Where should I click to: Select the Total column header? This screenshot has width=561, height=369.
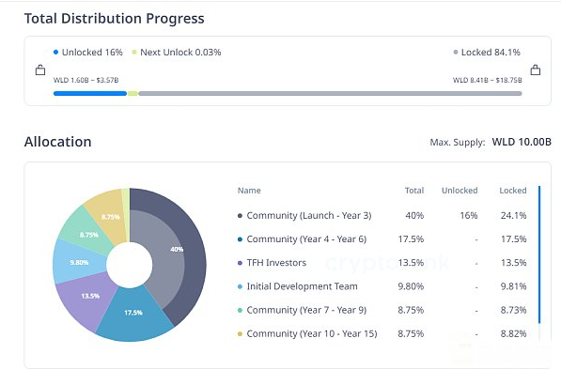tap(414, 191)
